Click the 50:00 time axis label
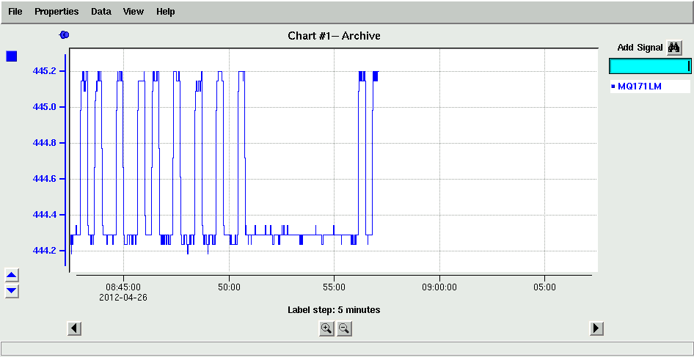This screenshot has height=357, width=694. pos(230,287)
